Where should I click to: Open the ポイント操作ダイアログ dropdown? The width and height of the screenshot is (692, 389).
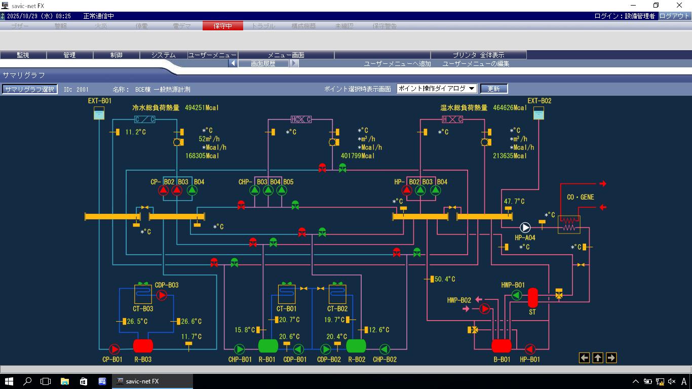(x=437, y=89)
